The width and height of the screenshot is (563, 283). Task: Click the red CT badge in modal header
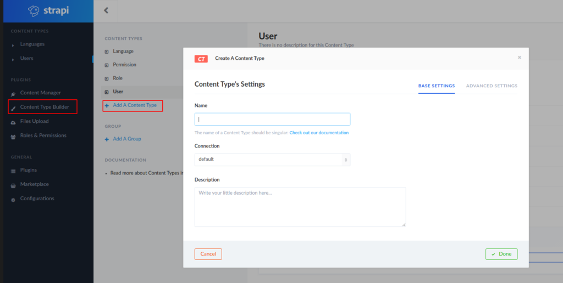click(x=201, y=59)
